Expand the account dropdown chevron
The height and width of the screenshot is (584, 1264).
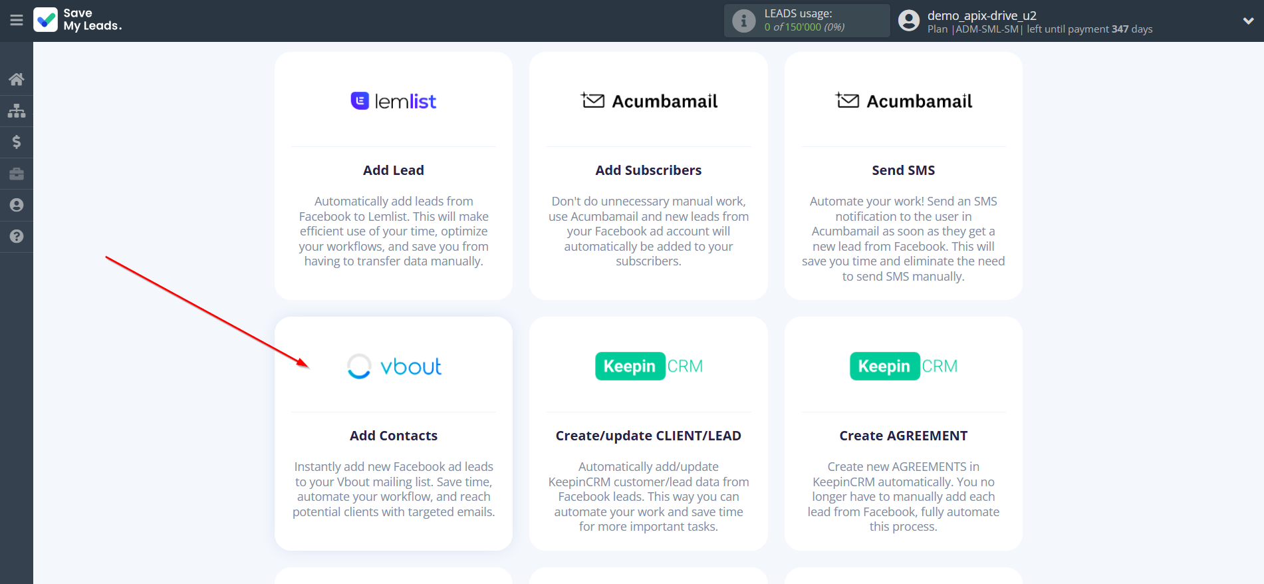pos(1248,21)
